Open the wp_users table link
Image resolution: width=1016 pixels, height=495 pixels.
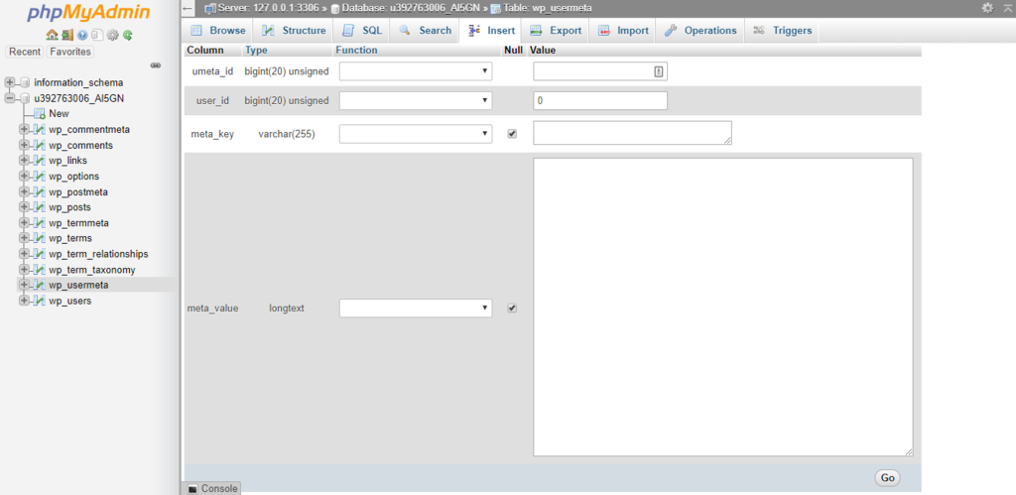pyautogui.click(x=69, y=301)
